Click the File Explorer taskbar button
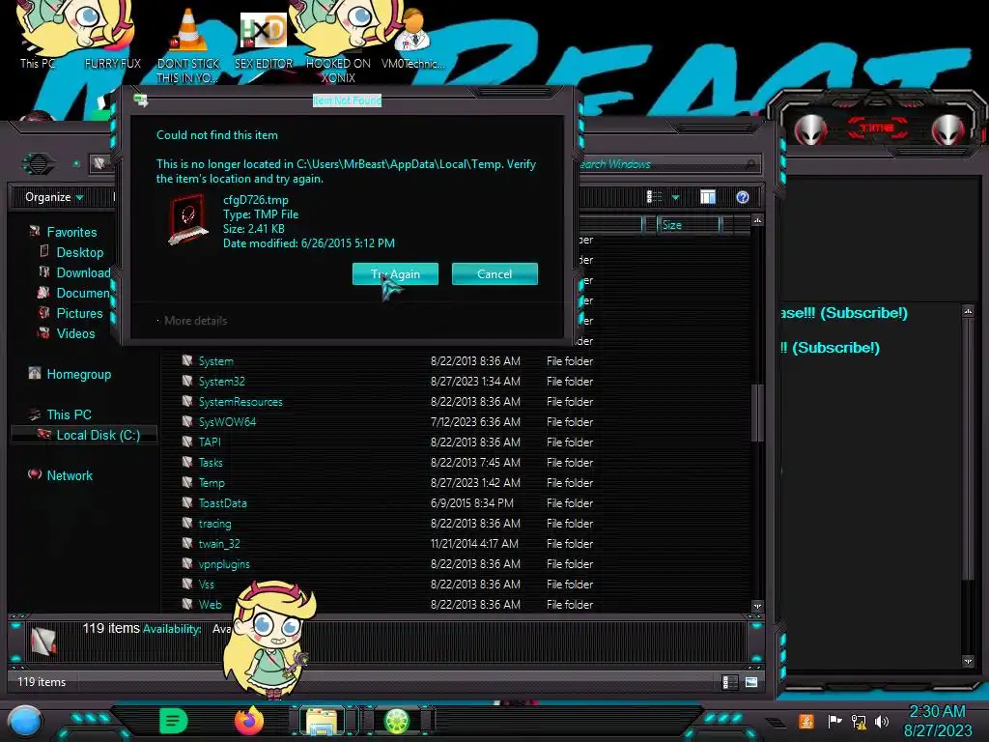The width and height of the screenshot is (989, 742). tap(322, 721)
